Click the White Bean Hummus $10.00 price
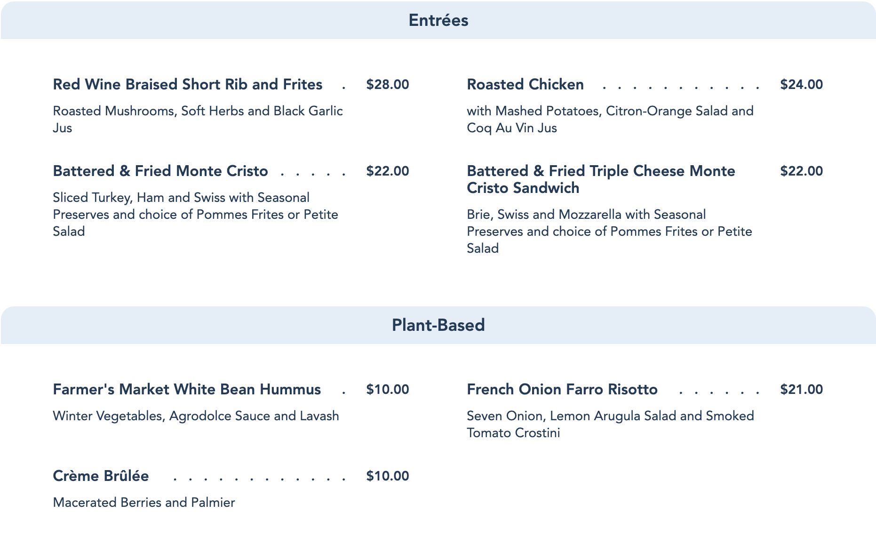The image size is (876, 544). 387,390
